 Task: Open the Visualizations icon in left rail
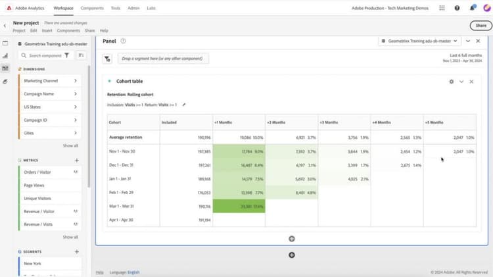coord(5,56)
